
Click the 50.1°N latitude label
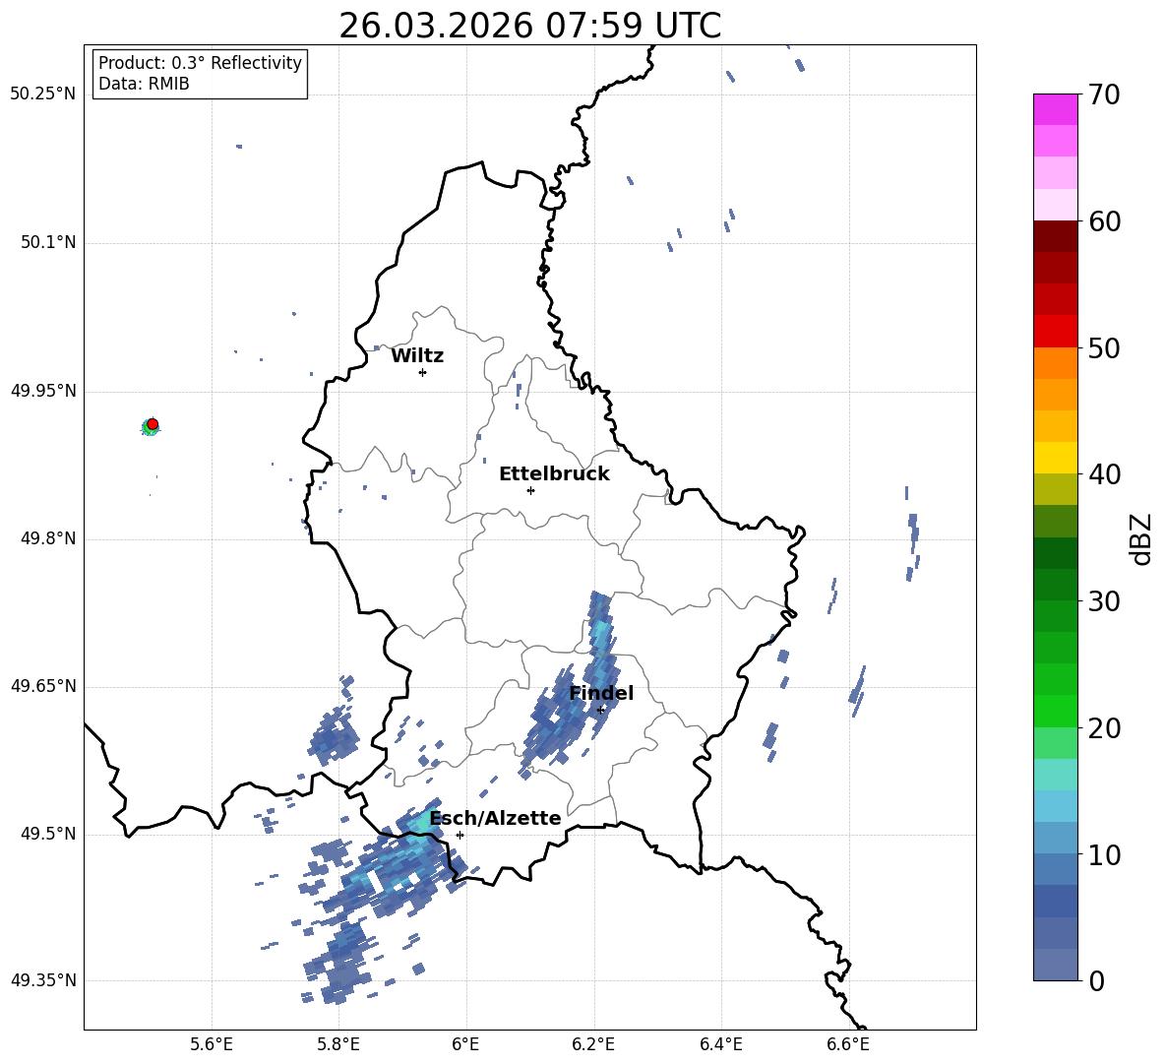coord(48,243)
